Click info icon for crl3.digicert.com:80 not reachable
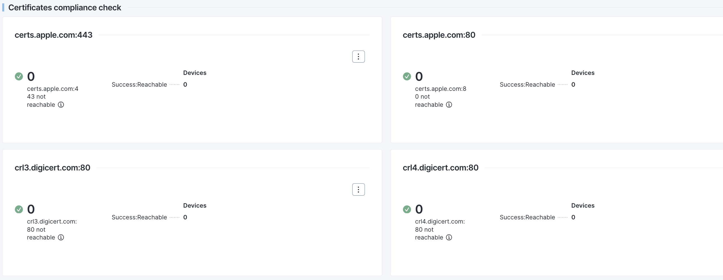Viewport: 723px width, 280px height. pos(61,238)
